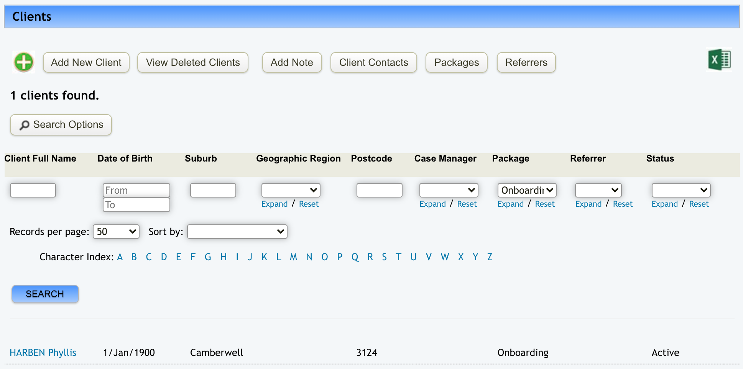Click the Client Full Name search field
This screenshot has width=743, height=369.
click(x=33, y=190)
